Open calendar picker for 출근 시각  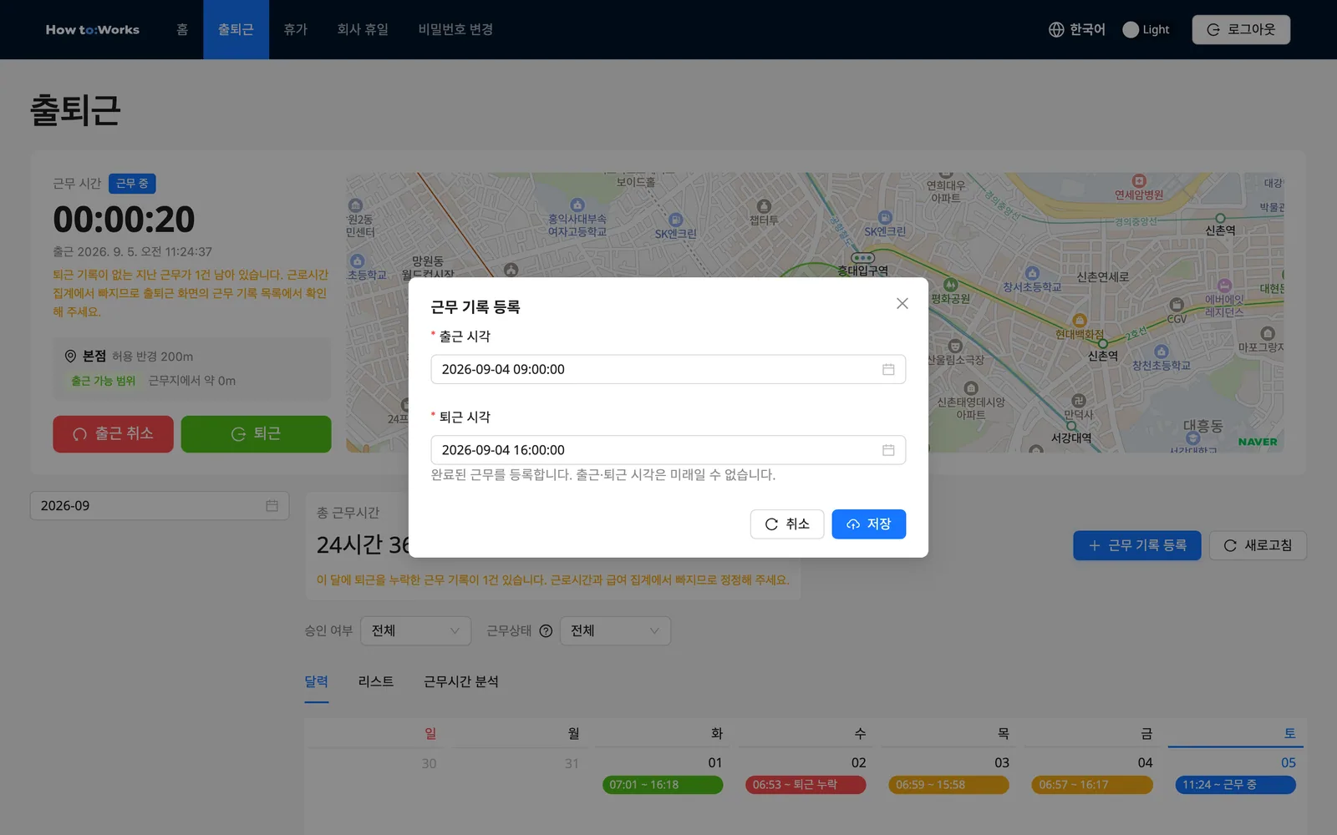(x=888, y=369)
